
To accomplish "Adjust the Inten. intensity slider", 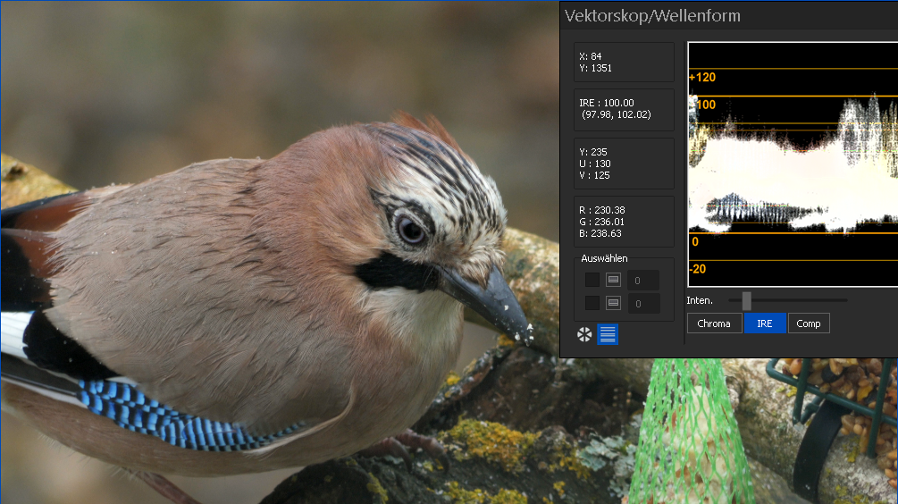I will [746, 300].
